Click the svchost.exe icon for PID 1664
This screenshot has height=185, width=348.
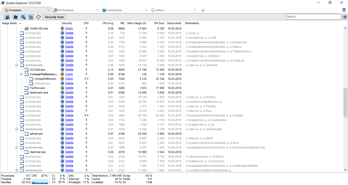(x=22, y=115)
